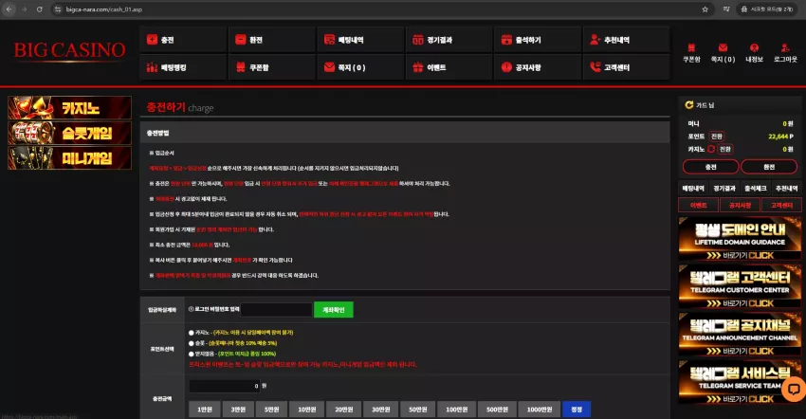Open the Telegram Service Team banner

pyautogui.click(x=740, y=382)
